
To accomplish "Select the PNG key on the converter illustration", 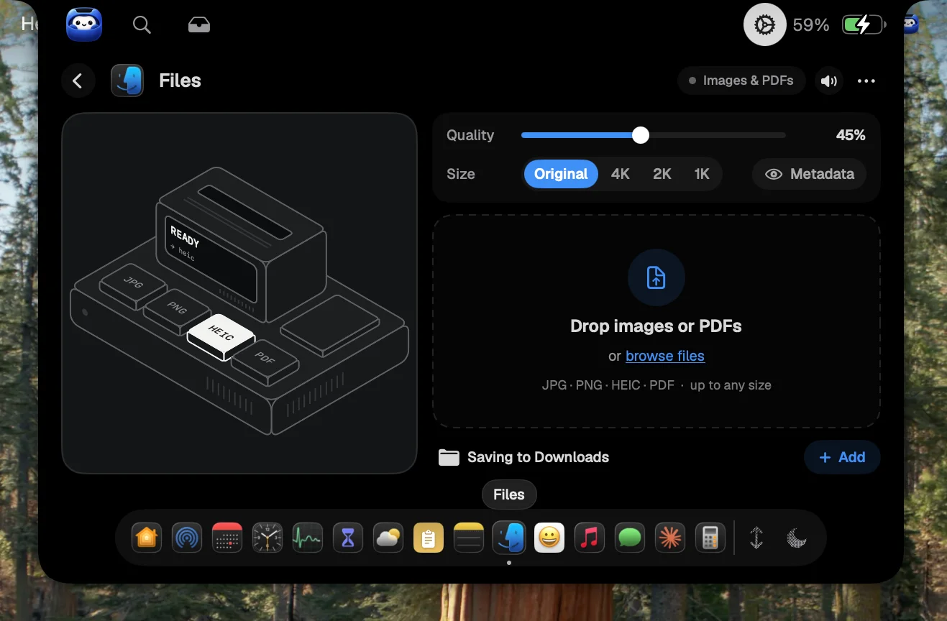I will (177, 310).
